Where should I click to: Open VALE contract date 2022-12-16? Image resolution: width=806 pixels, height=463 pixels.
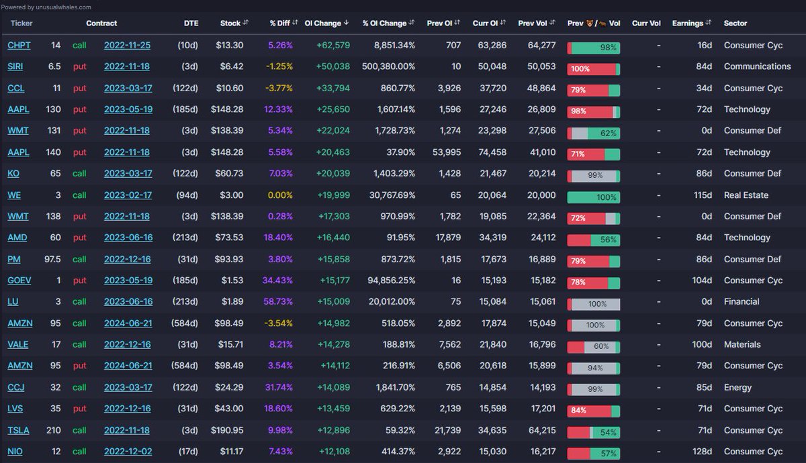tap(128, 344)
